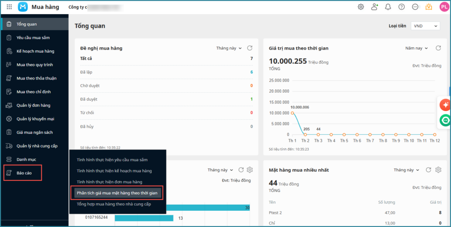Click the Quản lý đơn hàng icon
Screen dimensions: 451x227
click(x=9, y=105)
